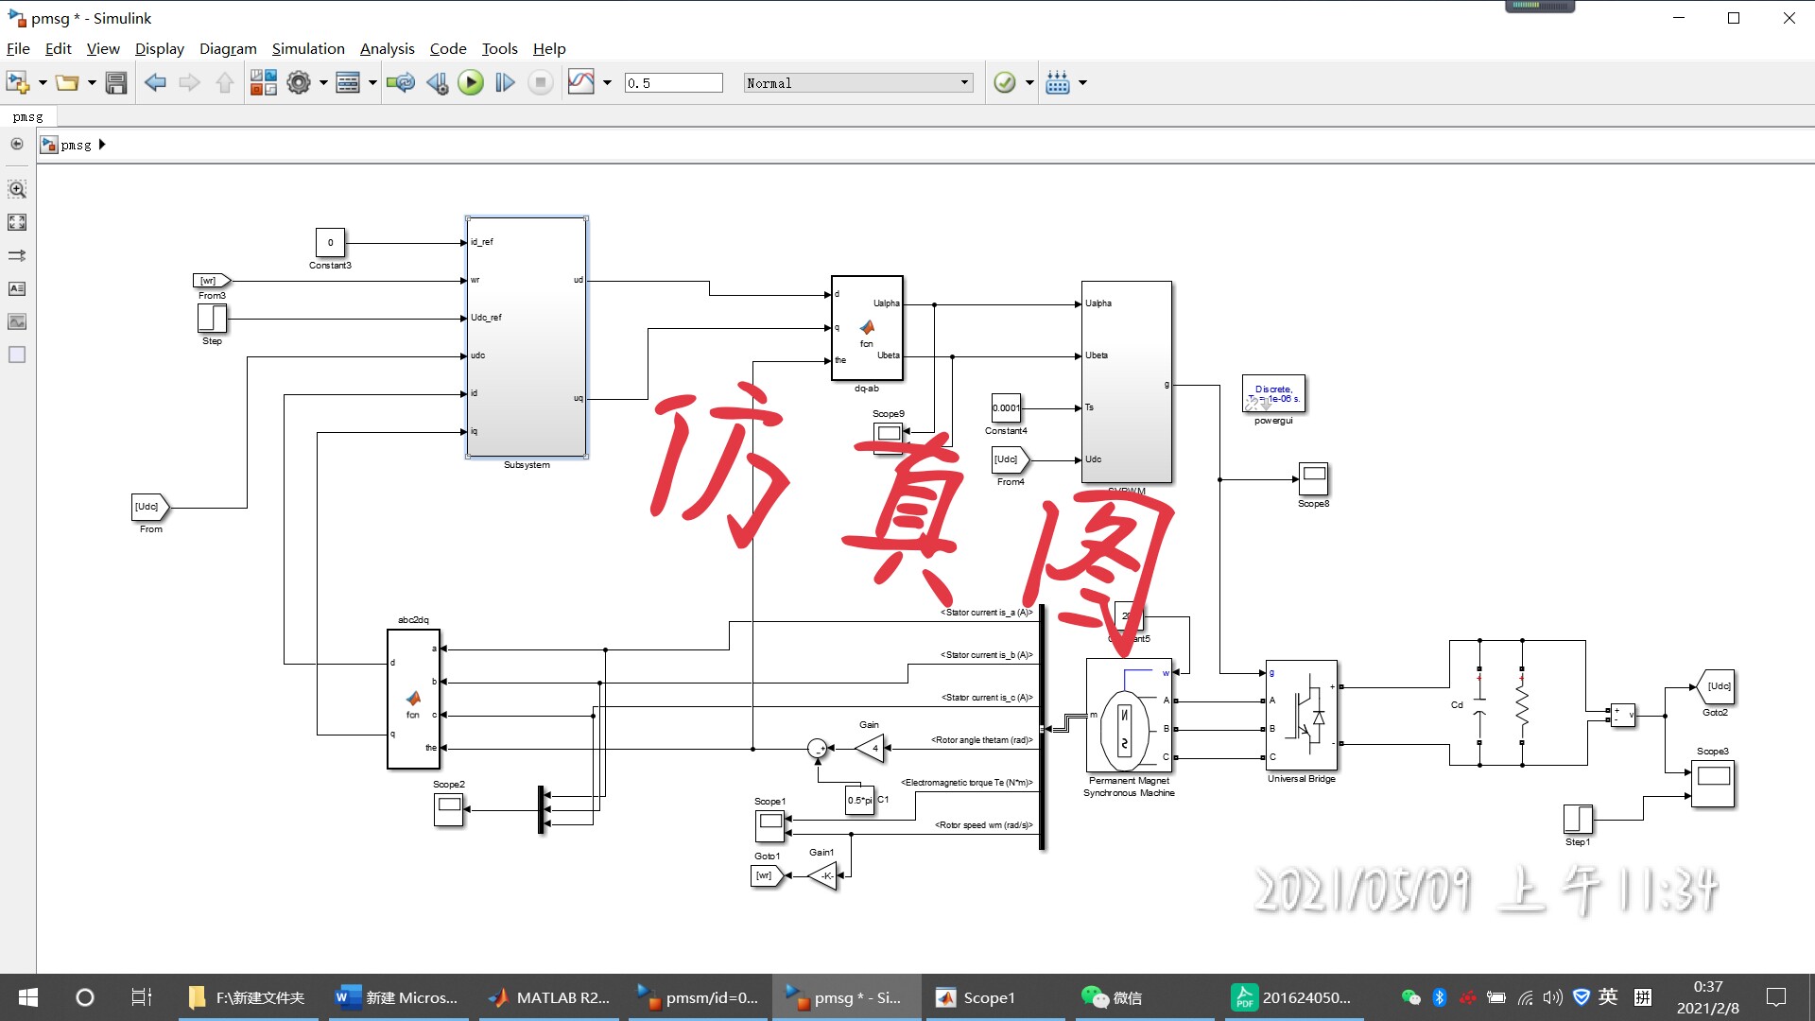Click the simulation stop time field

coord(673,83)
